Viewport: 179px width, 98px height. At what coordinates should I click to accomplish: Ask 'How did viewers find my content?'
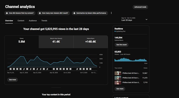pos(20,13)
